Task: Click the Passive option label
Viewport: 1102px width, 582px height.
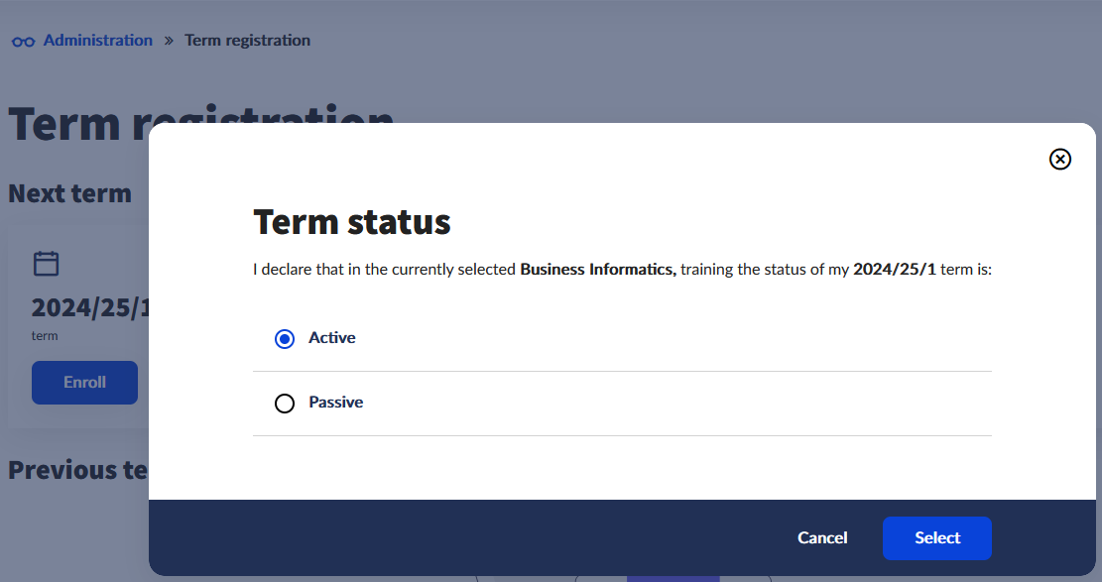Action: (x=336, y=403)
